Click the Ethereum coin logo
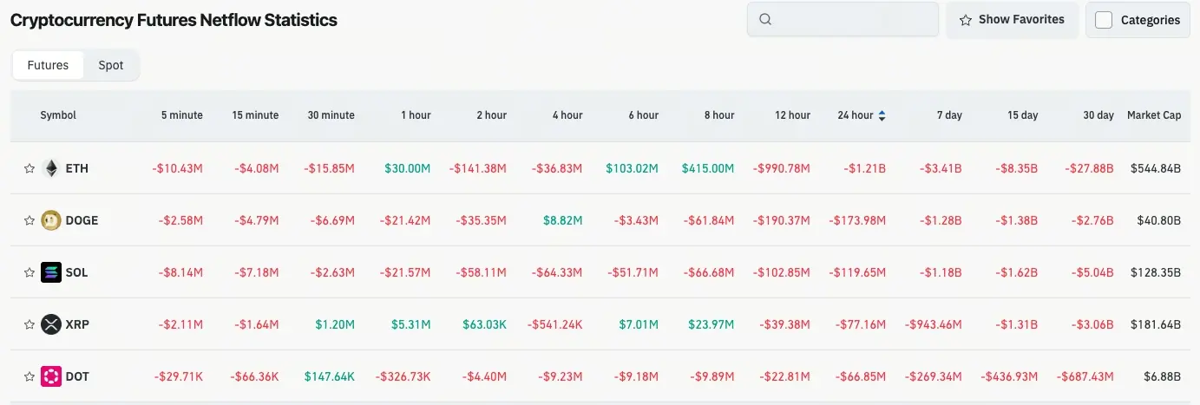The image size is (1200, 405). [51, 168]
